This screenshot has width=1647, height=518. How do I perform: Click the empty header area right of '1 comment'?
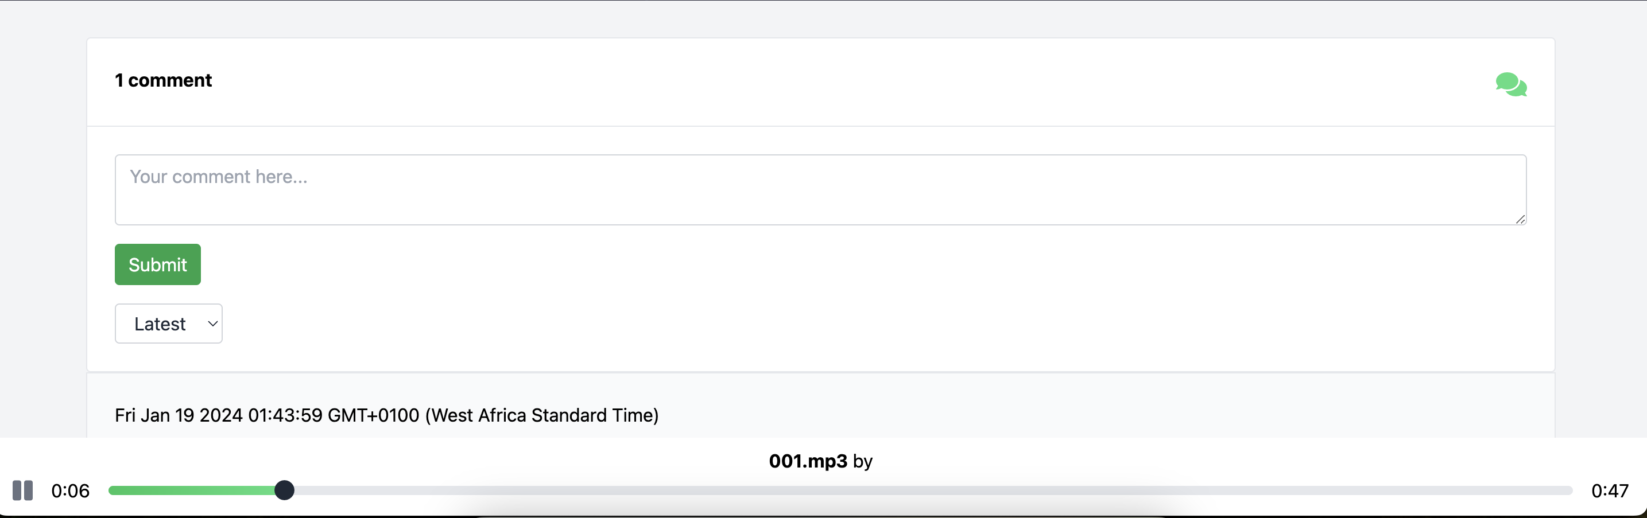tap(831, 82)
